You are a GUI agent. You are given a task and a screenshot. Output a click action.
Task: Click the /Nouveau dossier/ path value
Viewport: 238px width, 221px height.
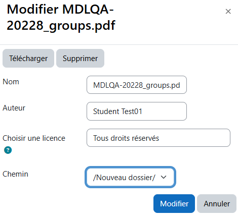(x=124, y=178)
